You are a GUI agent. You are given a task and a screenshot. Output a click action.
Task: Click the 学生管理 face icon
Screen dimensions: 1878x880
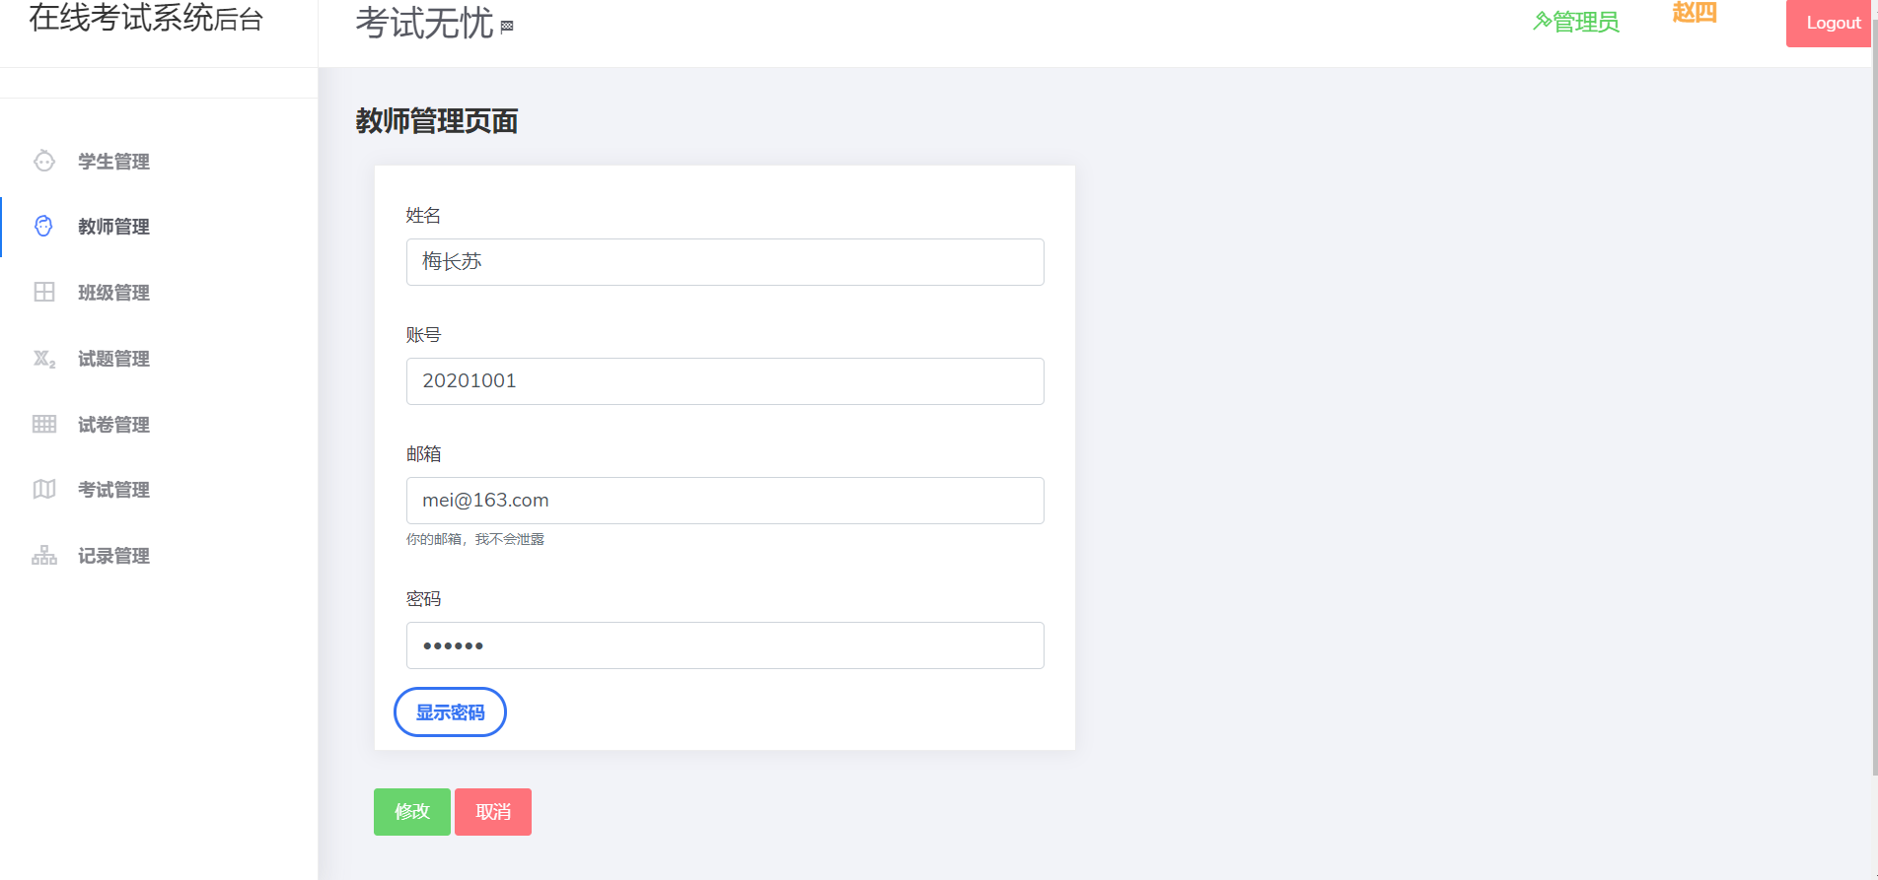[44, 161]
